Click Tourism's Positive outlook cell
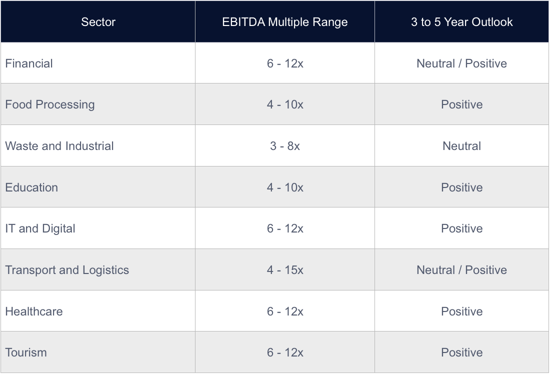The image size is (550, 374). [461, 352]
